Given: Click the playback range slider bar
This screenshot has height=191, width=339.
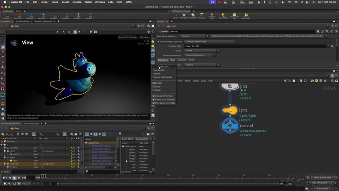Looking at the screenshot, I should [168, 184].
